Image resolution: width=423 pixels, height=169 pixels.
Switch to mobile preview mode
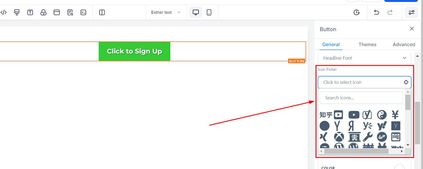pyautogui.click(x=209, y=12)
